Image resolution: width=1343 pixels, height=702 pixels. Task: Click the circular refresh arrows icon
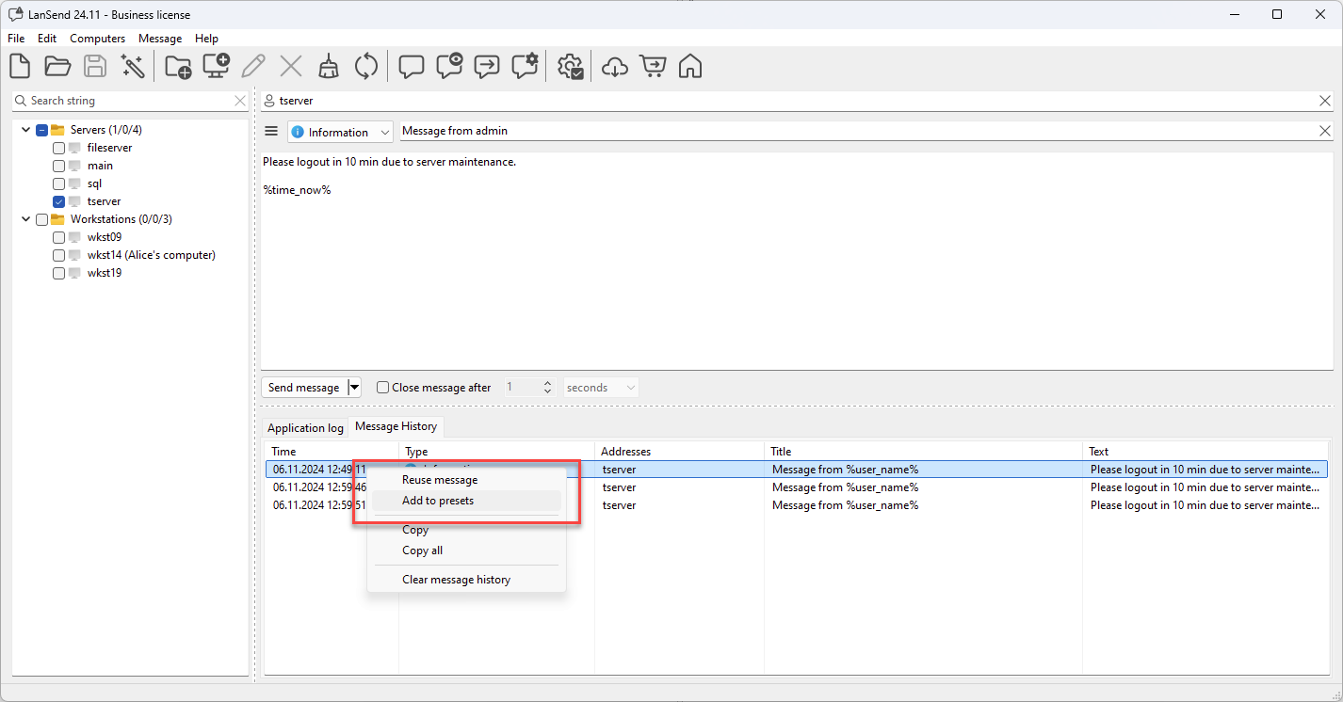[366, 67]
